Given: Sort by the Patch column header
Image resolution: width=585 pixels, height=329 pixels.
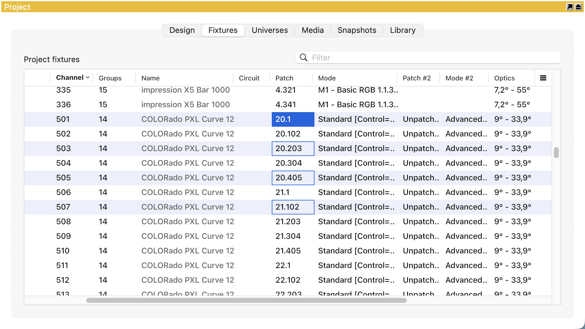Looking at the screenshot, I should point(284,78).
